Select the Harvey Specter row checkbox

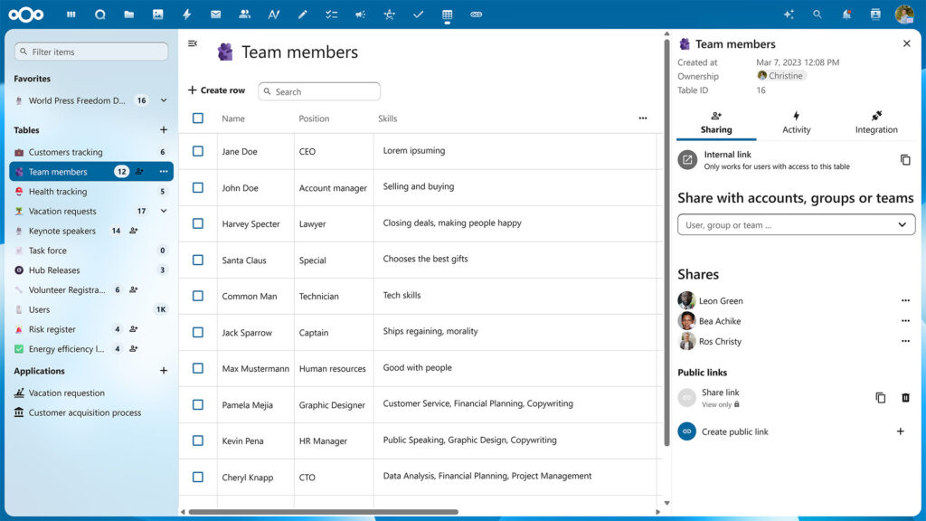tap(198, 223)
